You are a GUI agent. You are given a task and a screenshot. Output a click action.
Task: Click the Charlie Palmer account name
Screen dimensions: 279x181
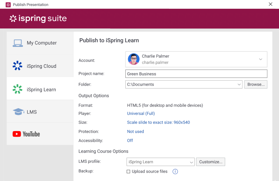click(x=155, y=56)
